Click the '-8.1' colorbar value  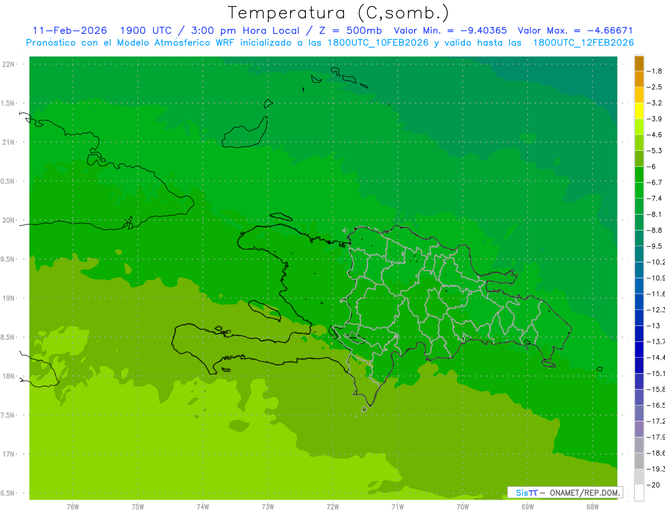656,214
